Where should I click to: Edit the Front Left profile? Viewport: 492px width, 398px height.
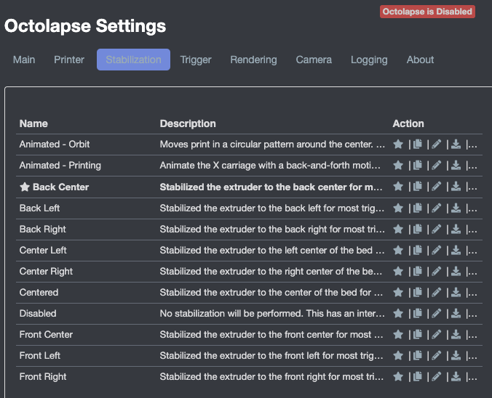click(x=437, y=355)
